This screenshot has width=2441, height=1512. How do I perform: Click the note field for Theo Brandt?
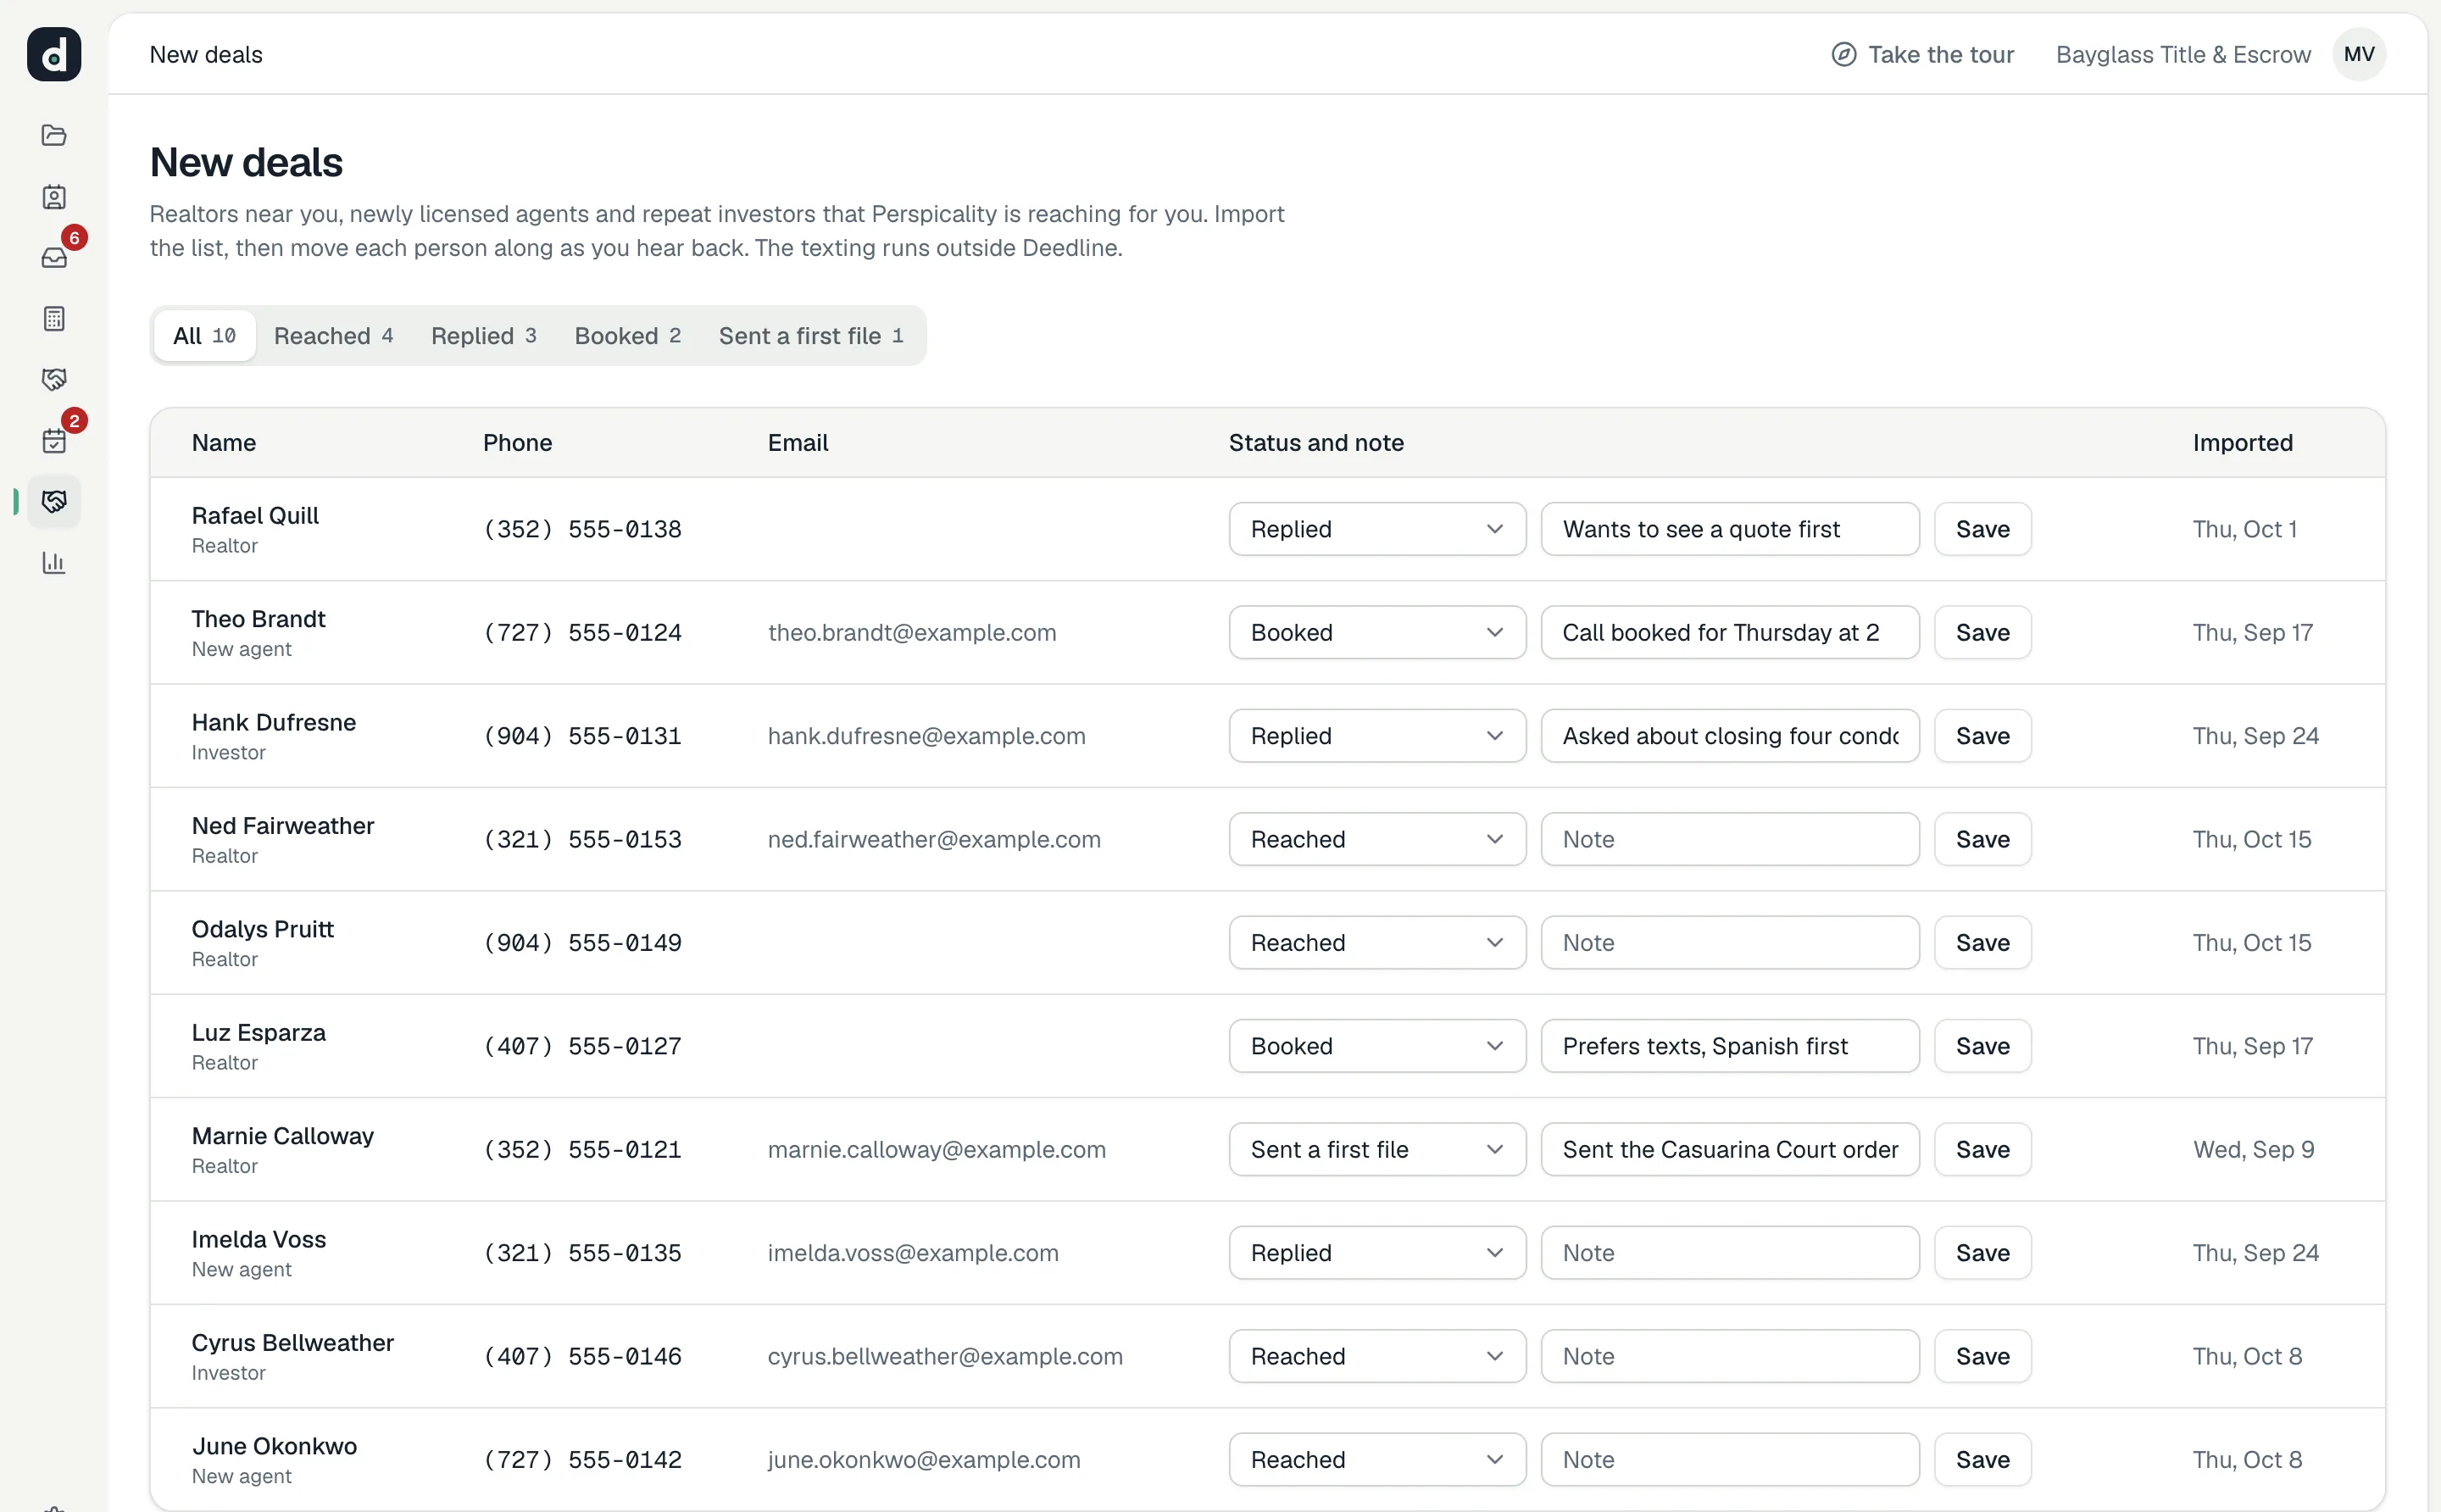[1730, 633]
